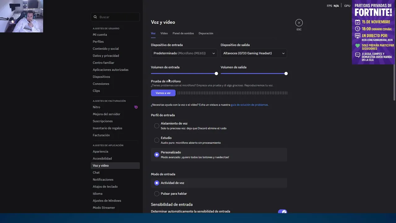Open the guía de solución de problemas link
Viewport: 396px width, 223px height.
(x=249, y=105)
